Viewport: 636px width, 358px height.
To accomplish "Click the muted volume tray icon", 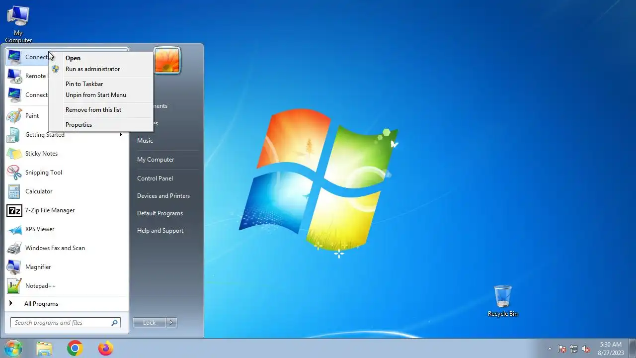I will click(586, 349).
